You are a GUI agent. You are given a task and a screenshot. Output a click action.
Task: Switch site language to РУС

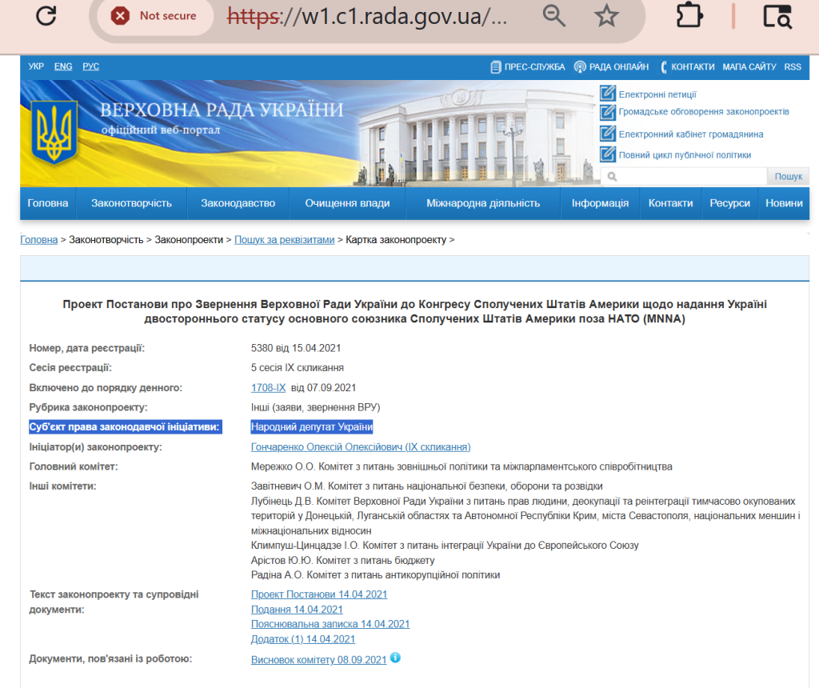pyautogui.click(x=91, y=66)
